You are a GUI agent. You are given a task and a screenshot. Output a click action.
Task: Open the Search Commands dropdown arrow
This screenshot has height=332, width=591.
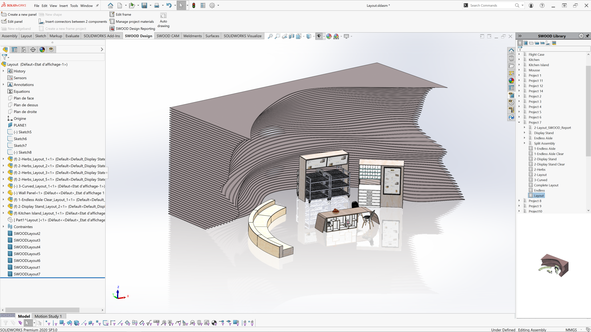522,6
